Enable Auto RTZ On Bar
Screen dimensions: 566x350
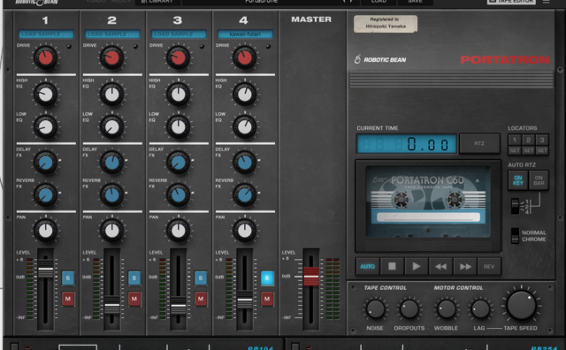tap(539, 180)
